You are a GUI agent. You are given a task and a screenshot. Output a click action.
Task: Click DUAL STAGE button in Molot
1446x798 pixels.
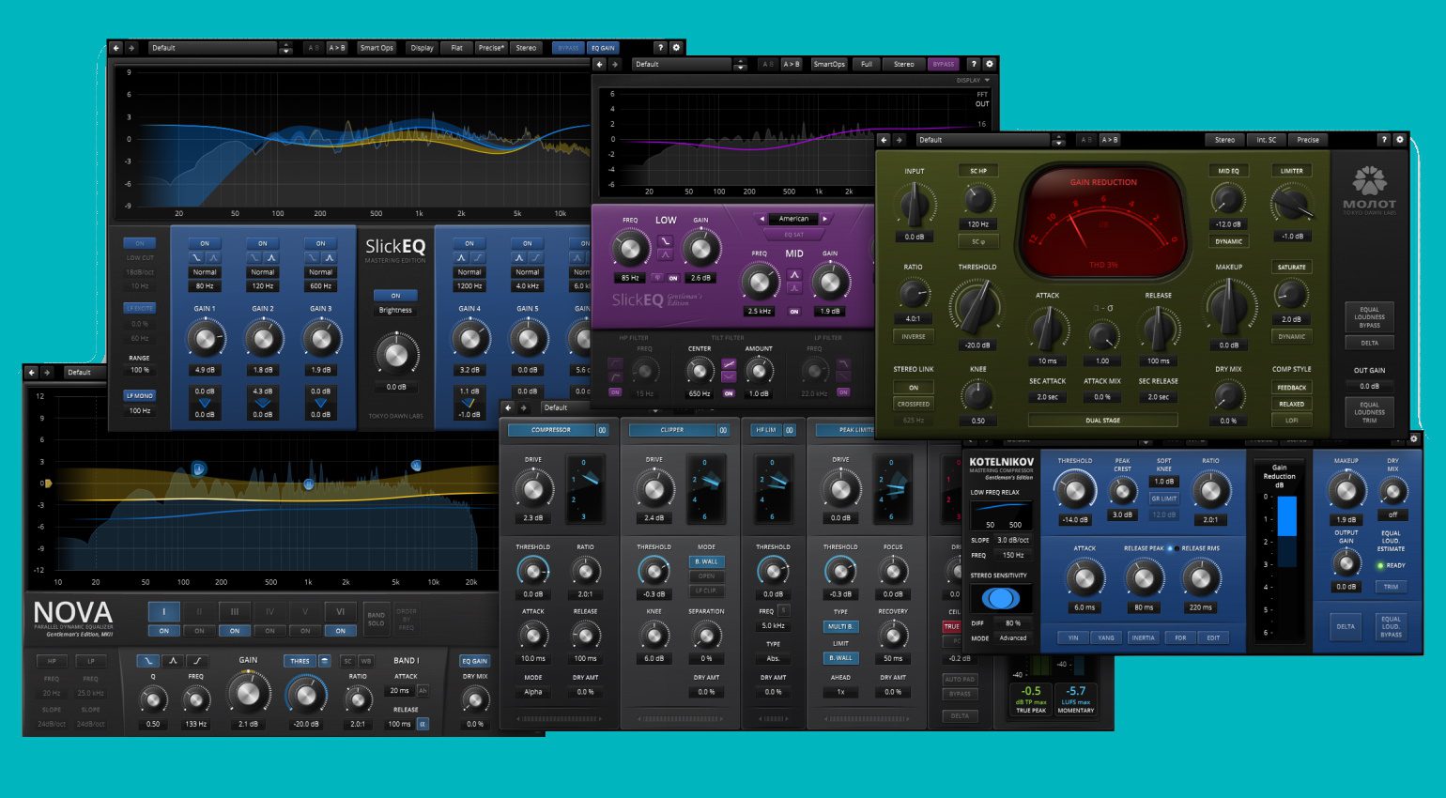coord(1102,420)
